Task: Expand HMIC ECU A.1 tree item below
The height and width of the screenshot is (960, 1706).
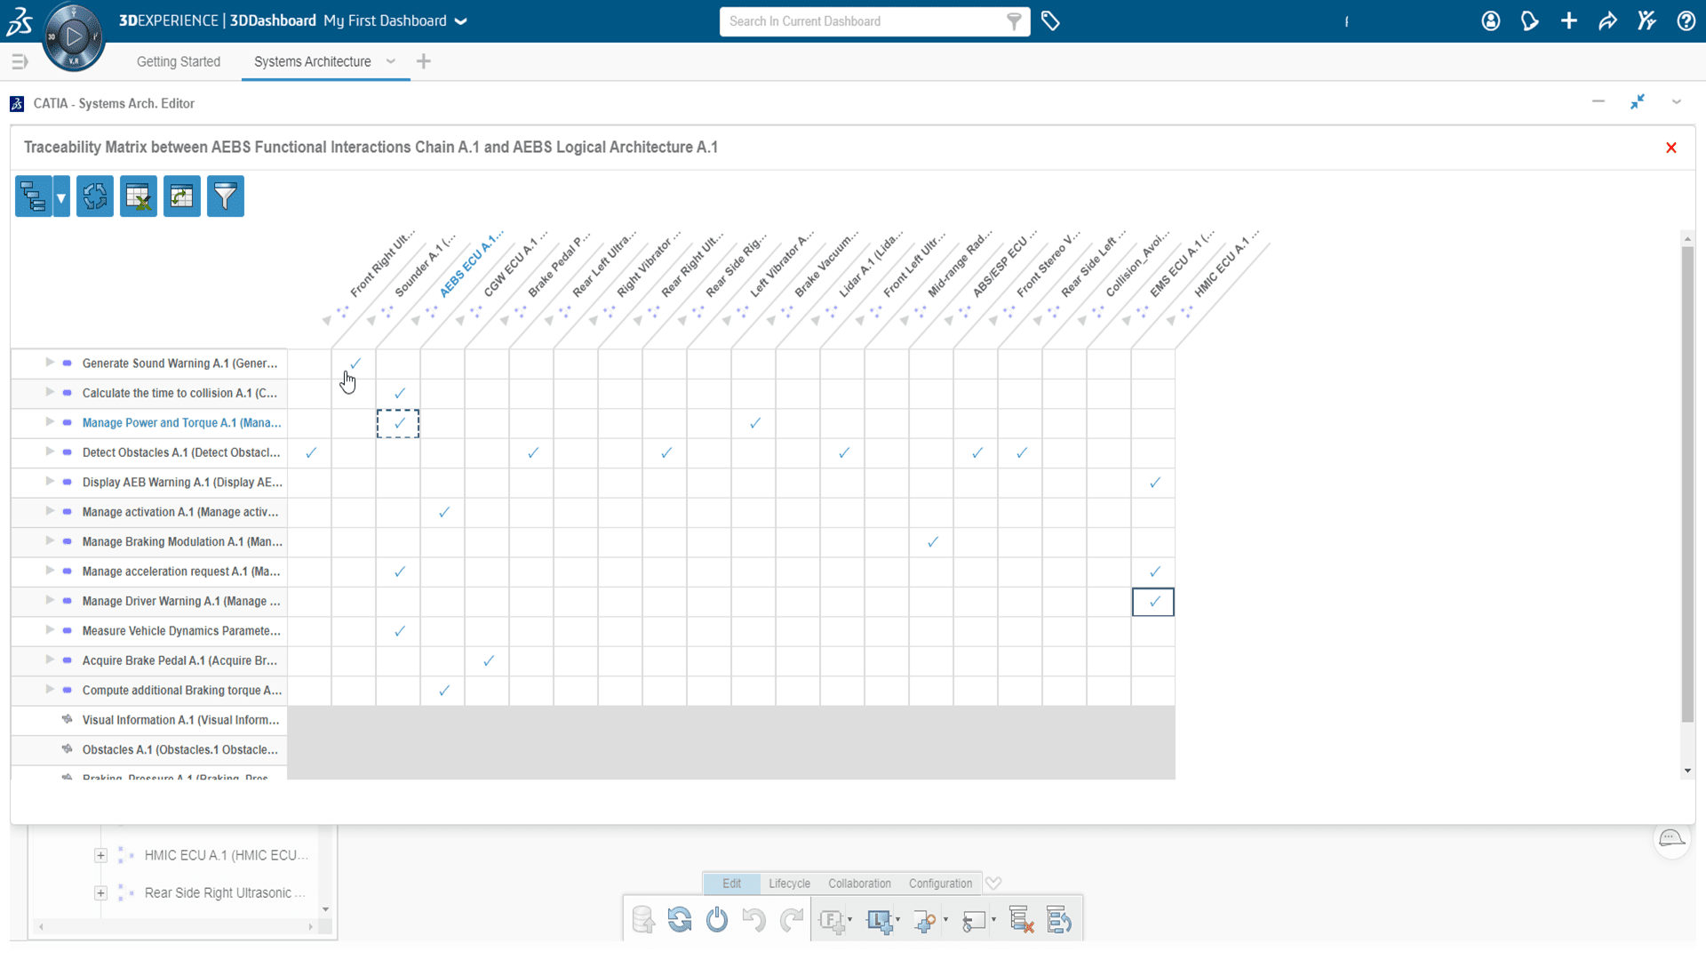Action: pyautogui.click(x=100, y=854)
